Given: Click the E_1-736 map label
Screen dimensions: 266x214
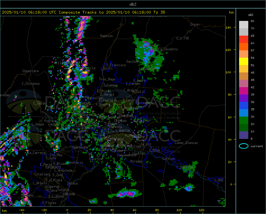Looking at the screenshot, I should pos(183,38).
